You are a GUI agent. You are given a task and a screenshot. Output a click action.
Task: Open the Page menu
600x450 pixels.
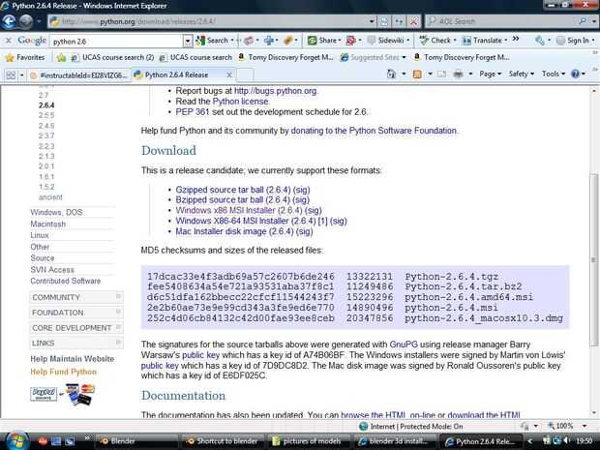tap(491, 74)
